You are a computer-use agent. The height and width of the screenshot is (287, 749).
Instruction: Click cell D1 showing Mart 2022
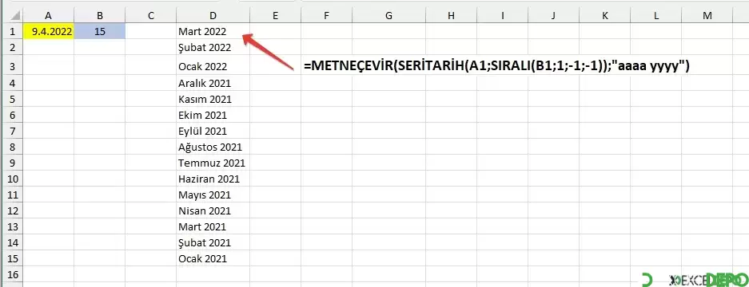tap(213, 31)
